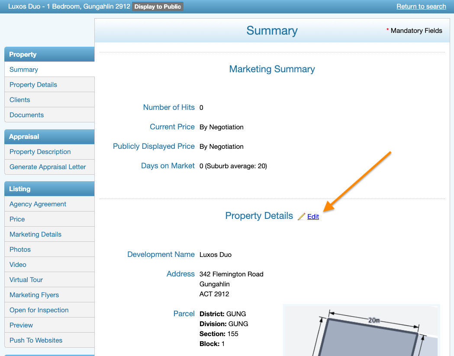This screenshot has width=454, height=356.
Task: Select Property Description under Appraisal
Action: (40, 152)
